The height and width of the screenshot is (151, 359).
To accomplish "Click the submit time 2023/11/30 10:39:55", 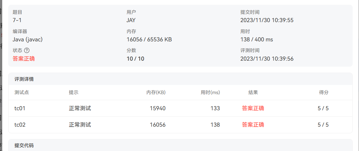I will pyautogui.click(x=267, y=20).
